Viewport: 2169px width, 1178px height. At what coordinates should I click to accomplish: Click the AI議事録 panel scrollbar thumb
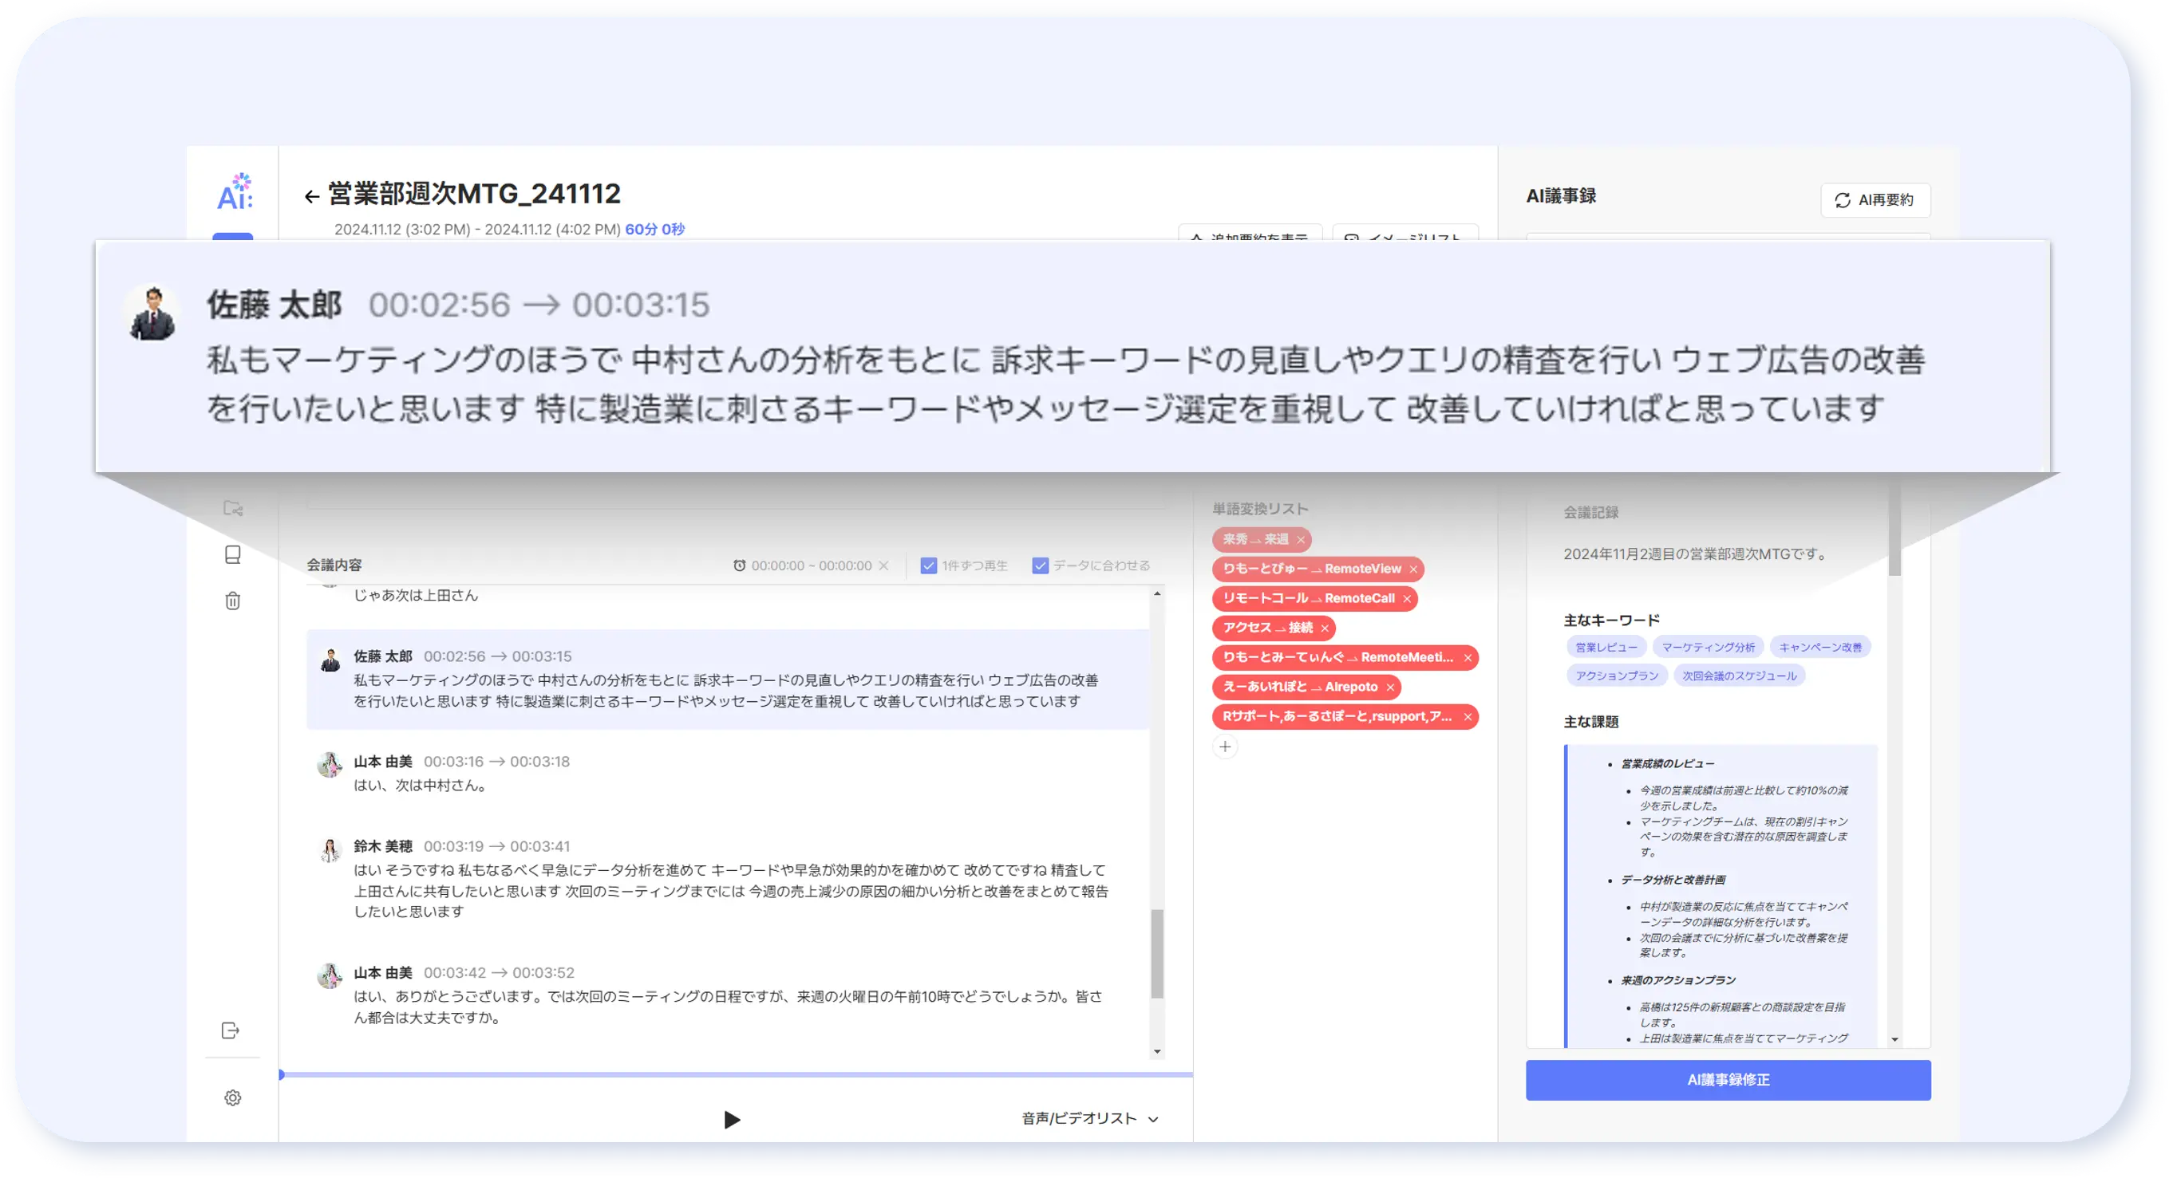pos(1894,530)
